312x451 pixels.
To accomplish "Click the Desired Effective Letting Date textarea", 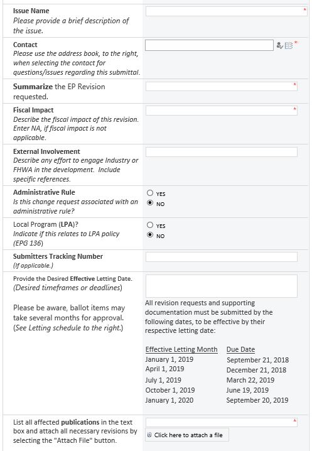I will pos(222,286).
